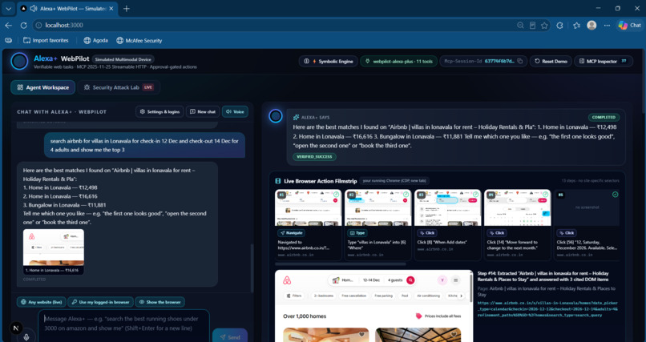Open favorites list icon in toolbar
Image resolution: width=646 pixels, height=342 pixels.
576,25
